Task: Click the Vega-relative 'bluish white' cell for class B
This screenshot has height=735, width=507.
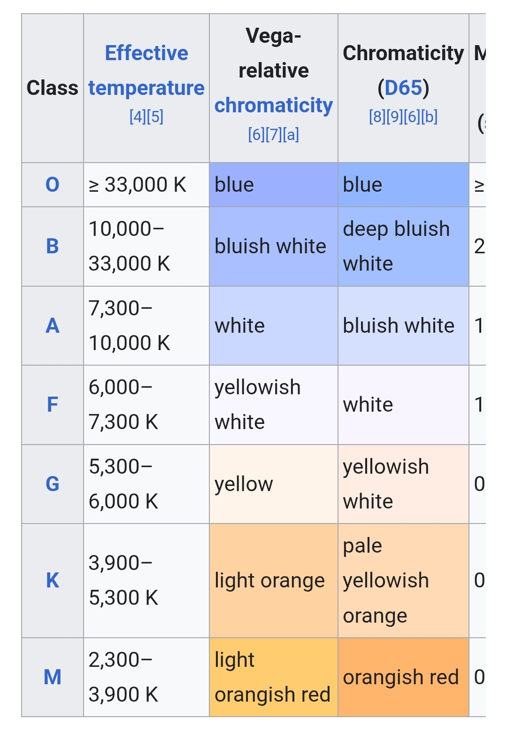Action: 274,246
